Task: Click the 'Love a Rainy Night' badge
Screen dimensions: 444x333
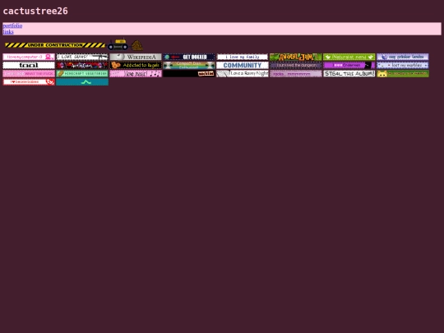Action: pos(243,74)
